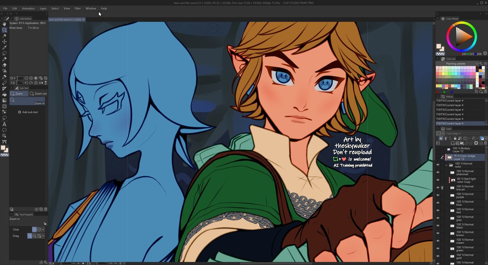
Task: Select the Move layer tool
Action: point(4,41)
